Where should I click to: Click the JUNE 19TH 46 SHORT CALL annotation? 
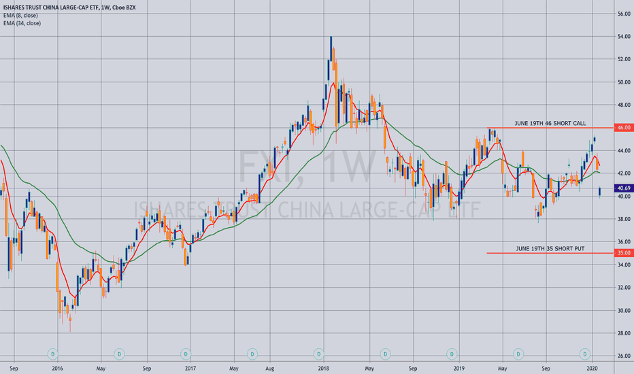(x=550, y=123)
